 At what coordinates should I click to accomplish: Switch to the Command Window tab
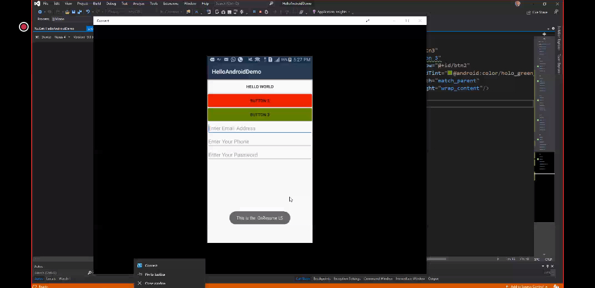coord(378,279)
